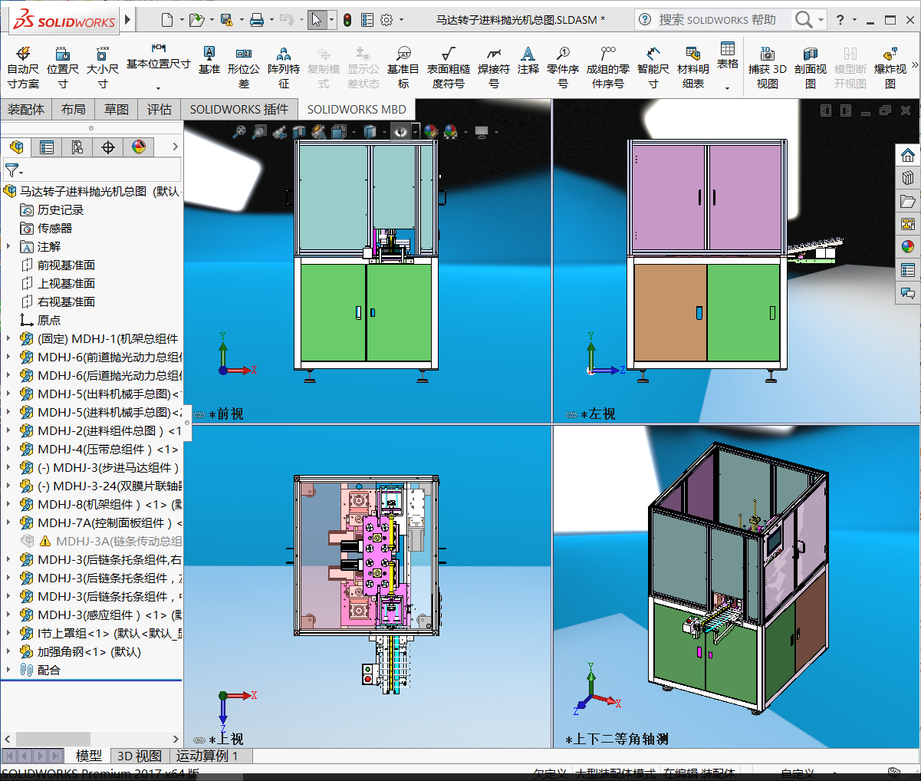Image resolution: width=921 pixels, height=781 pixels.
Task: Switch to the 布局 layout tab
Action: [x=74, y=110]
